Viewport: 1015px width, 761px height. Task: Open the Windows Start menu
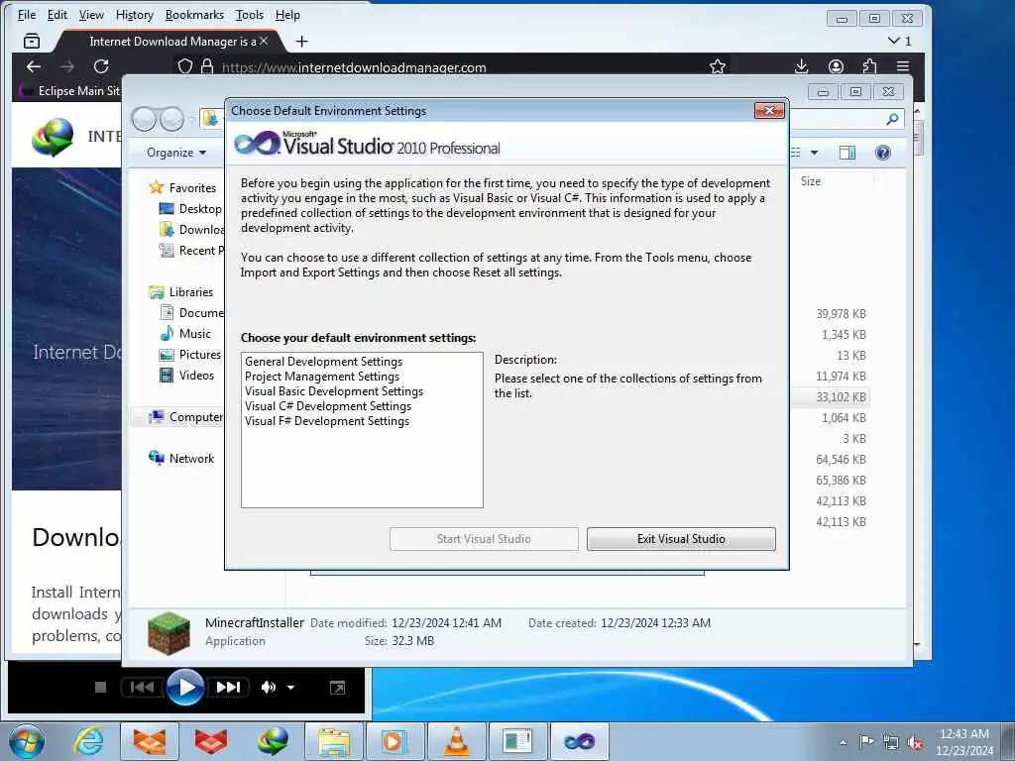click(27, 741)
